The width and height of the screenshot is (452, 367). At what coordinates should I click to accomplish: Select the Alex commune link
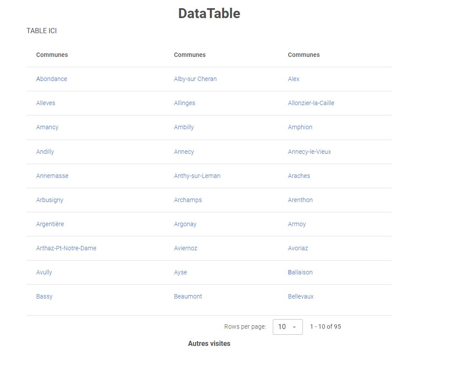293,79
